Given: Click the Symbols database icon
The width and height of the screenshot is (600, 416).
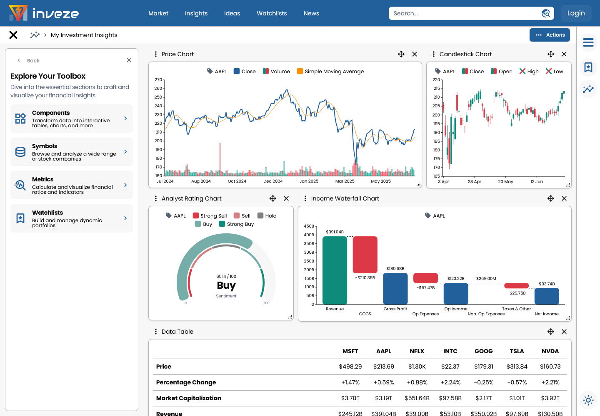Looking at the screenshot, I should coord(20,152).
